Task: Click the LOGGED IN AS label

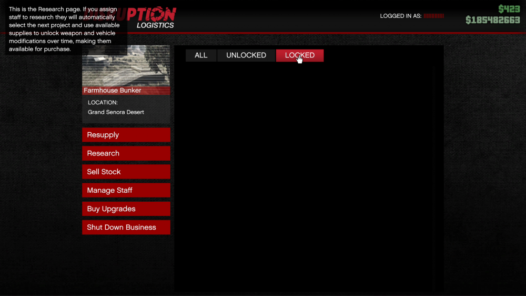Action: (400, 16)
